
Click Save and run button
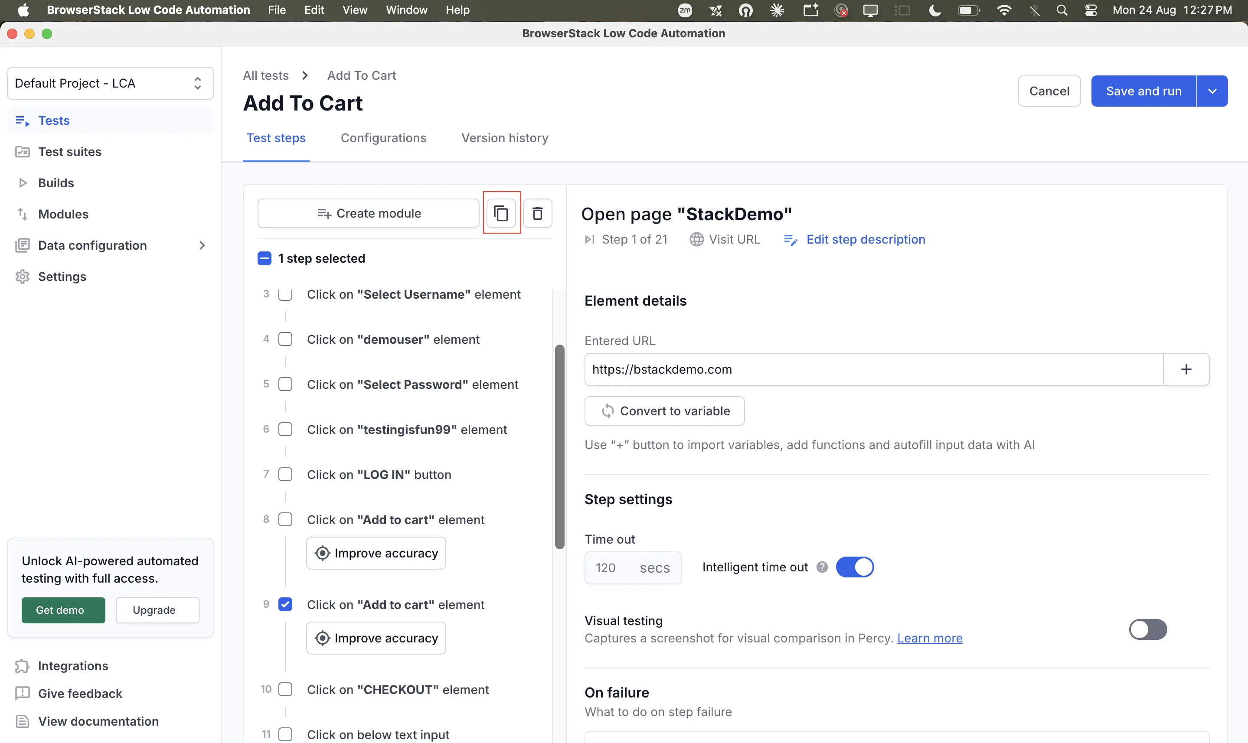point(1143,91)
